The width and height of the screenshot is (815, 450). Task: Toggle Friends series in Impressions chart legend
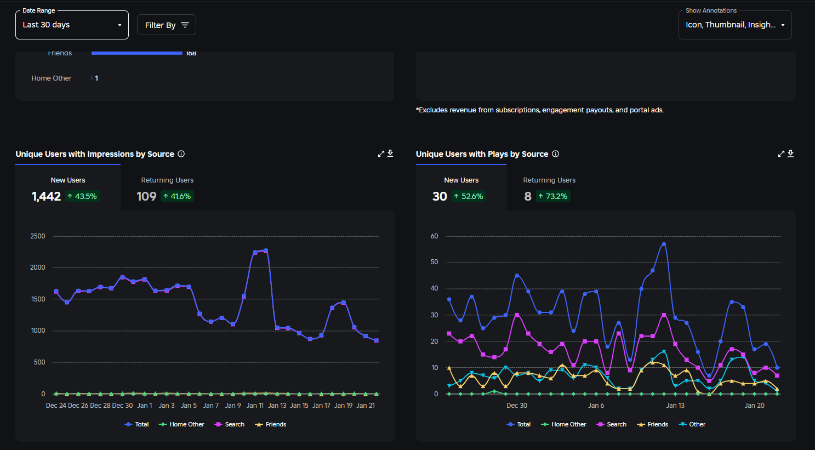[x=271, y=424]
